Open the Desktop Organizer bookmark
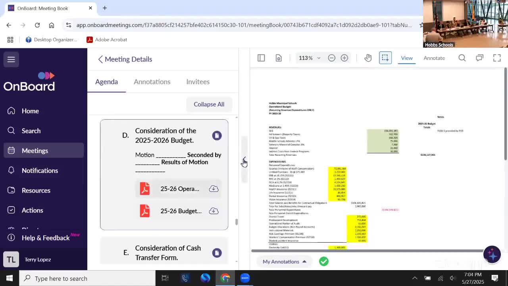 pos(51,40)
